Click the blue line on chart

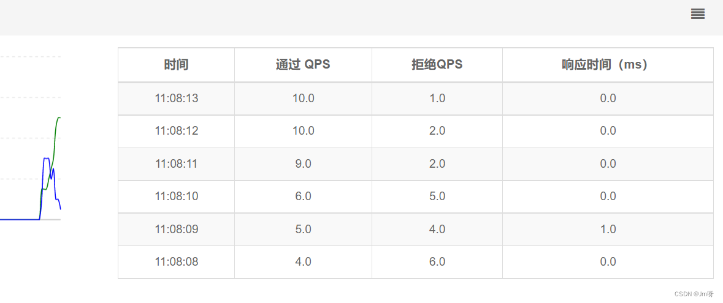click(x=47, y=159)
